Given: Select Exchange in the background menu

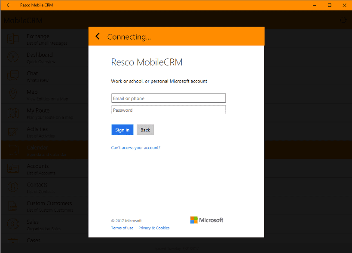Looking at the screenshot, I should (x=45, y=39).
